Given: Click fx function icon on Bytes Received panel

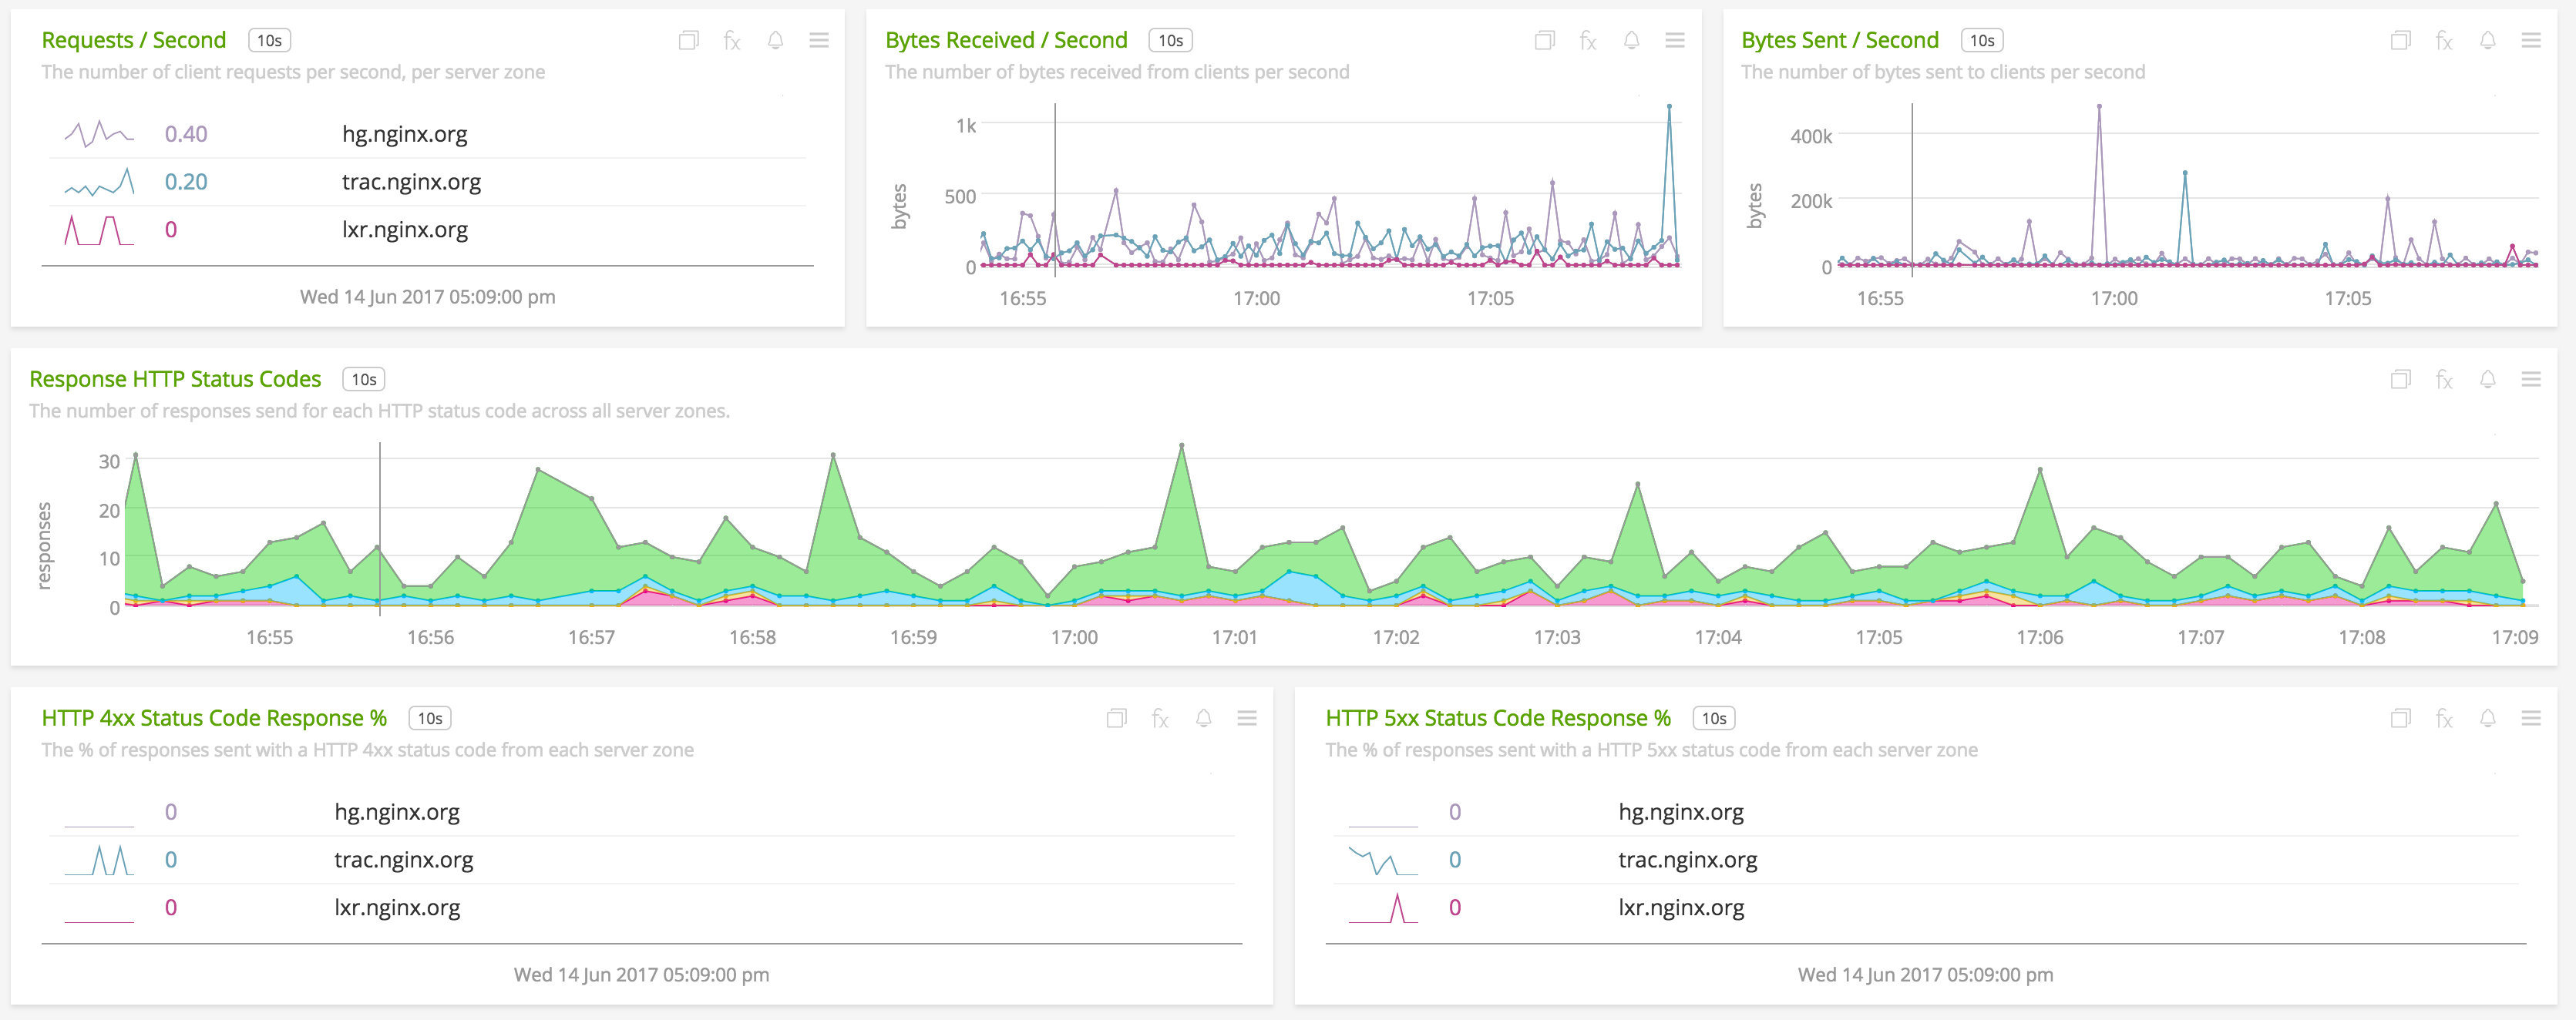Looking at the screenshot, I should (x=1588, y=40).
